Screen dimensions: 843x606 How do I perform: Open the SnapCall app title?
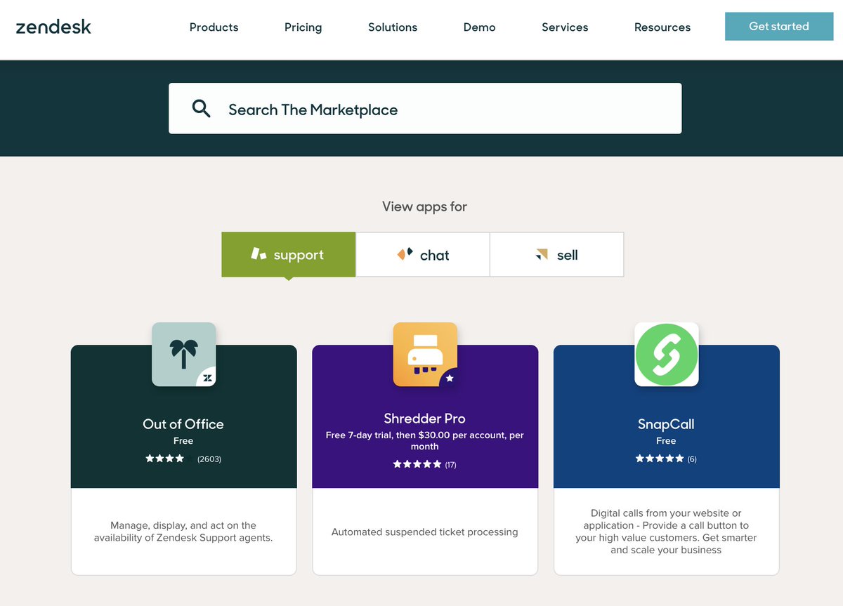666,423
